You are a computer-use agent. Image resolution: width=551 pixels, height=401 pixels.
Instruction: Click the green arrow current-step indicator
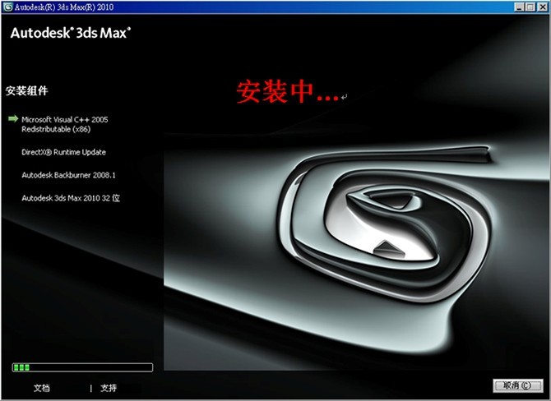(x=13, y=118)
